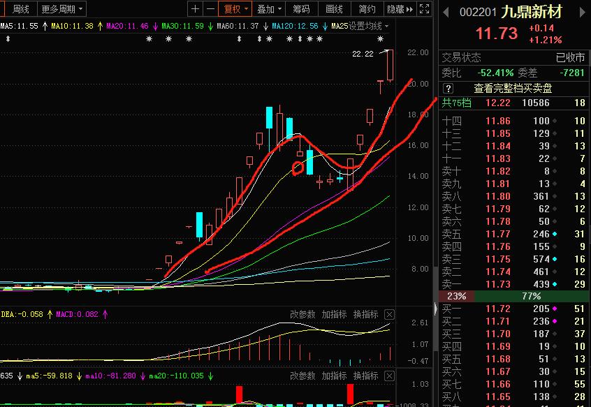
Task: Click 改参数 in the volume panel
Action: [302, 376]
